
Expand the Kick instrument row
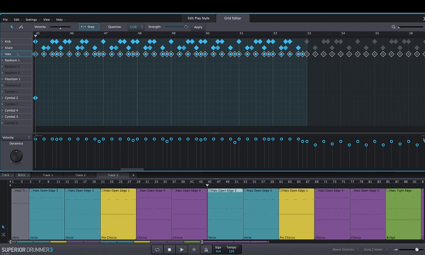[2, 41]
